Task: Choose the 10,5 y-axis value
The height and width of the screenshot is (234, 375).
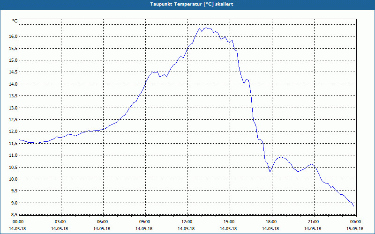Action: tap(14, 167)
